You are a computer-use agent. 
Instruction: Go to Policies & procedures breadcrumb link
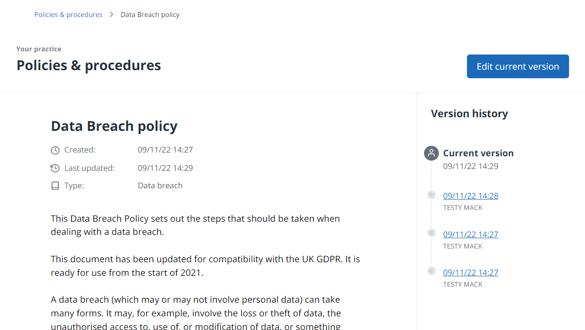pyautogui.click(x=68, y=15)
